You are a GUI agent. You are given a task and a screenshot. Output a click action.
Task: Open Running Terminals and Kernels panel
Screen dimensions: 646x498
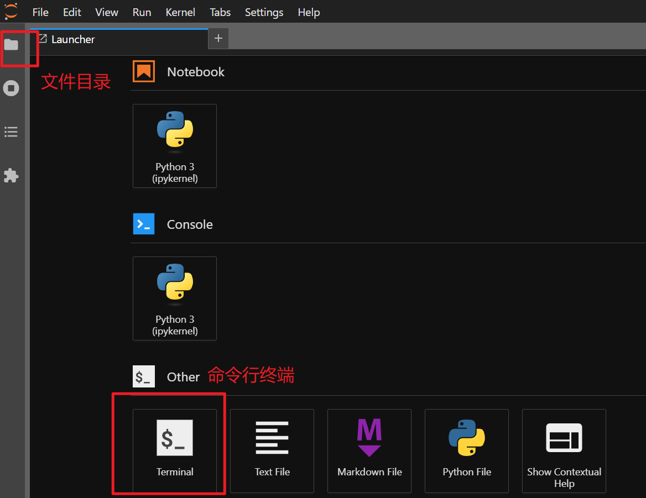(11, 88)
